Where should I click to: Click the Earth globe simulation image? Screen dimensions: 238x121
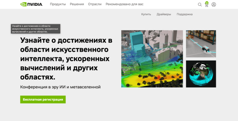[201, 74]
